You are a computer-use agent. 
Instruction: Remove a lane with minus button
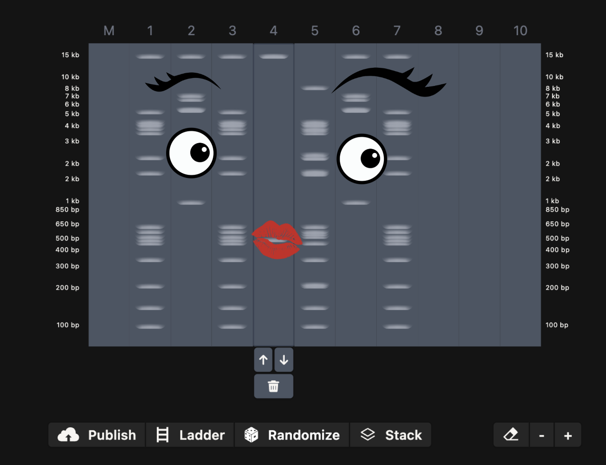click(542, 435)
